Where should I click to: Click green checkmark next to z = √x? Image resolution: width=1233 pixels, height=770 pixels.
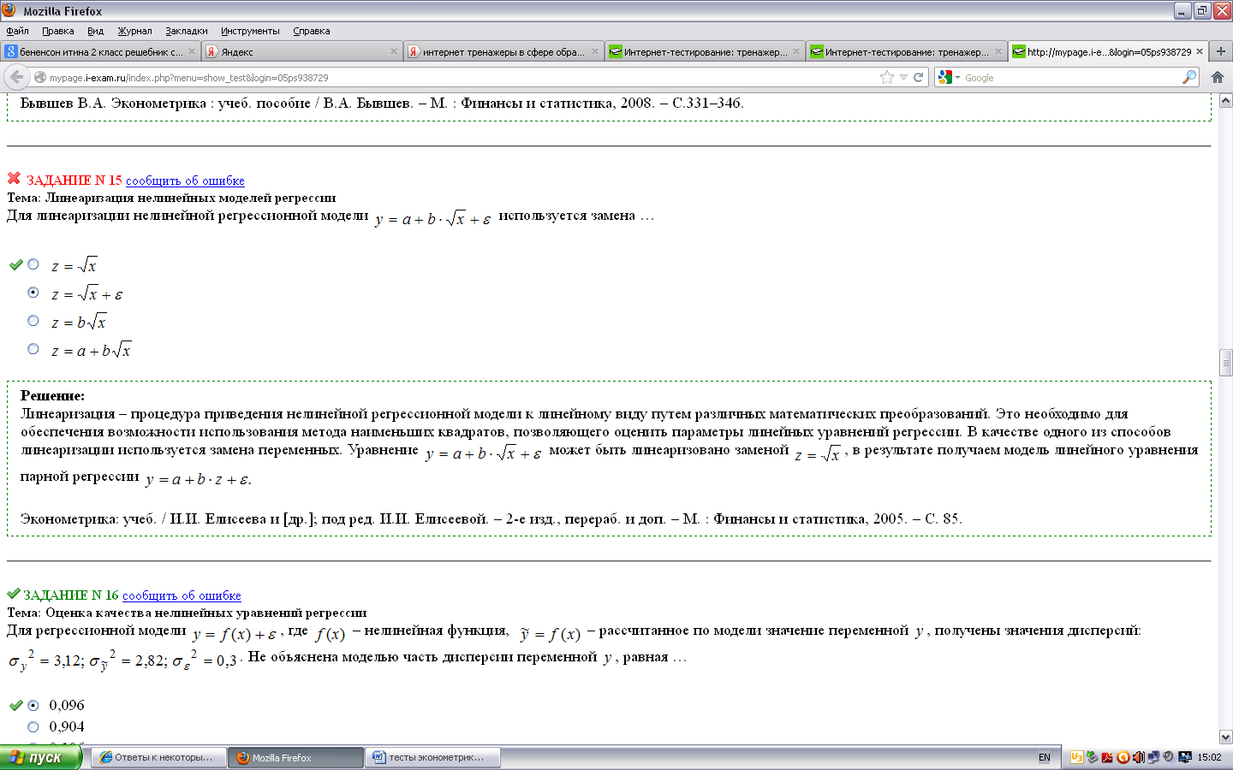(x=15, y=264)
